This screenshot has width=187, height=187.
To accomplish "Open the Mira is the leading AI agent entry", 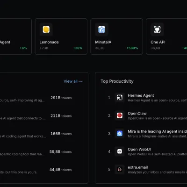I will coord(157,131).
